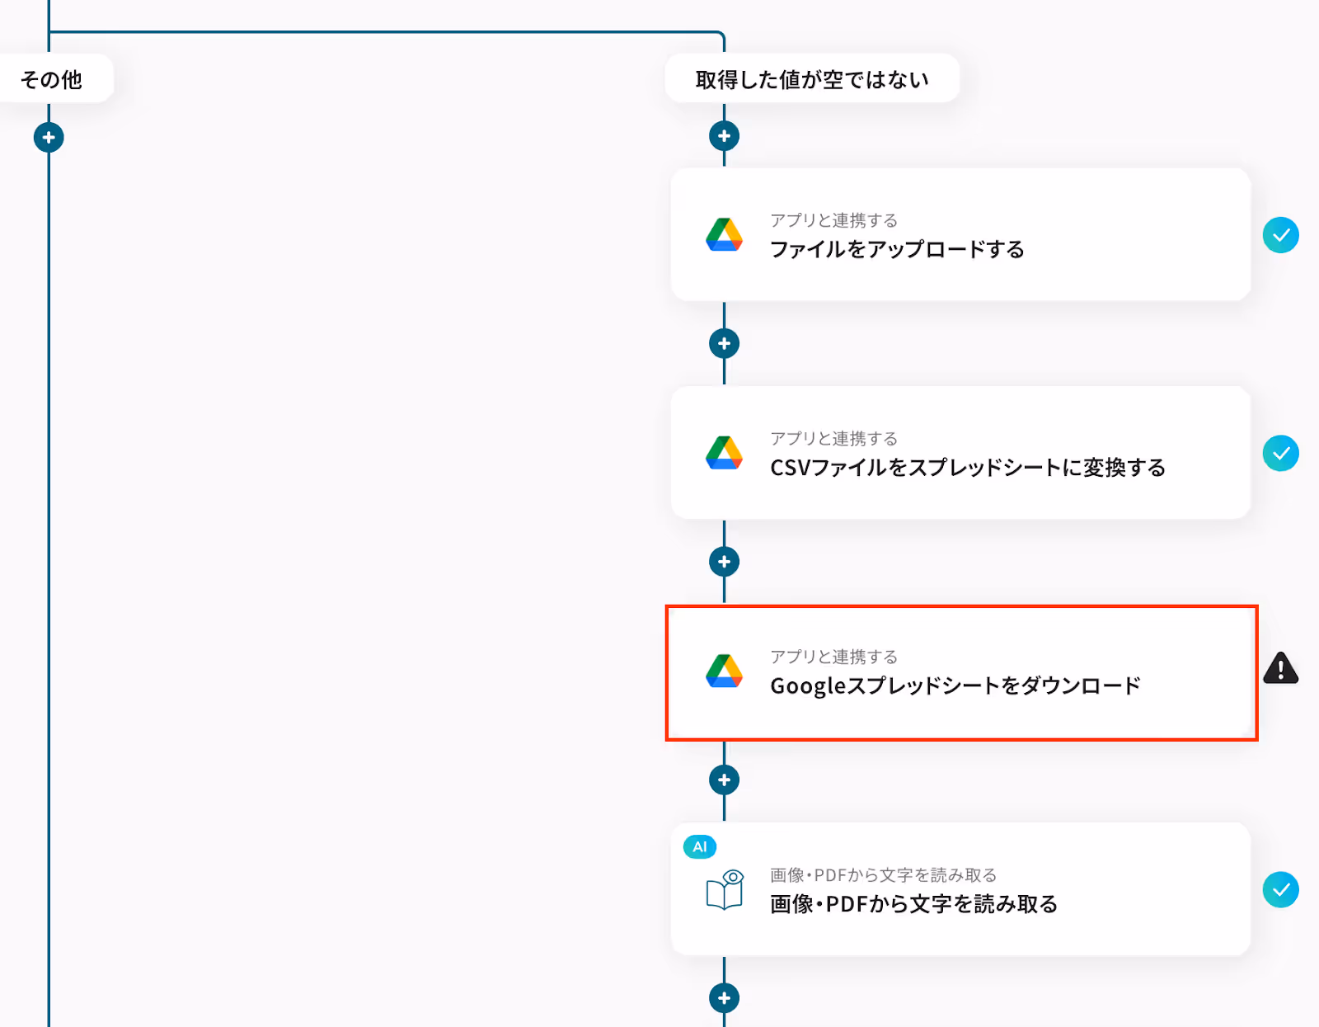Open the CSVファイルをスプレッドシートに変換する step
Viewport: 1319px width, 1027px height.
(960, 453)
